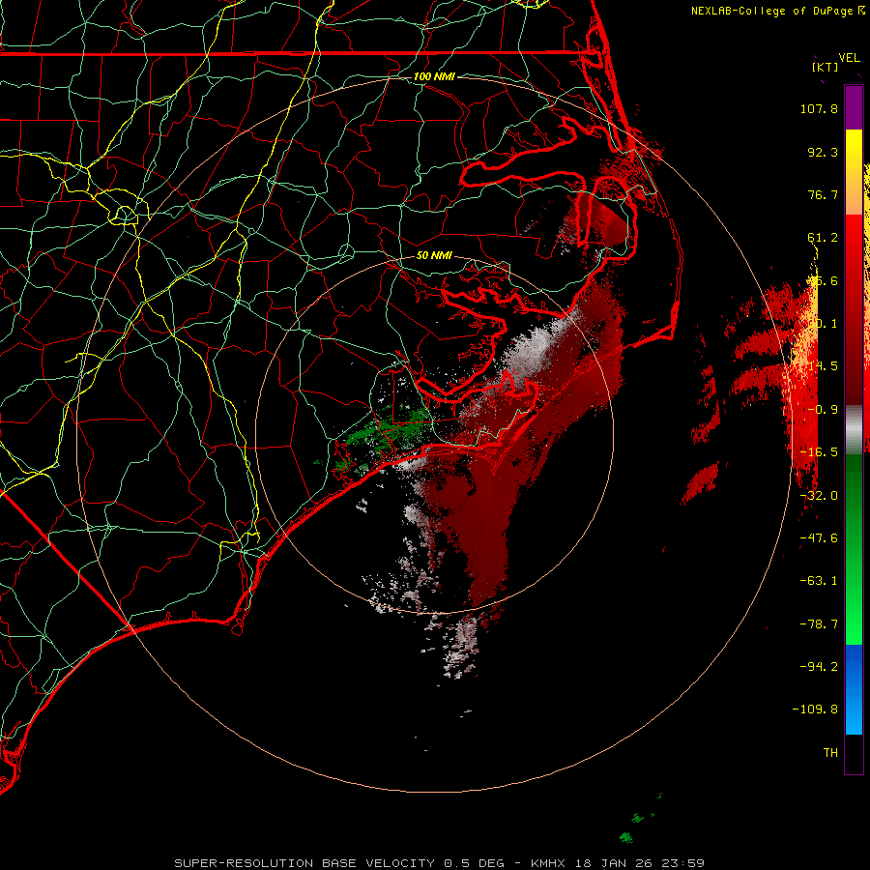870x870 pixels.
Task: Click the gray near-zero segment of the color bar
Action: 854,430
